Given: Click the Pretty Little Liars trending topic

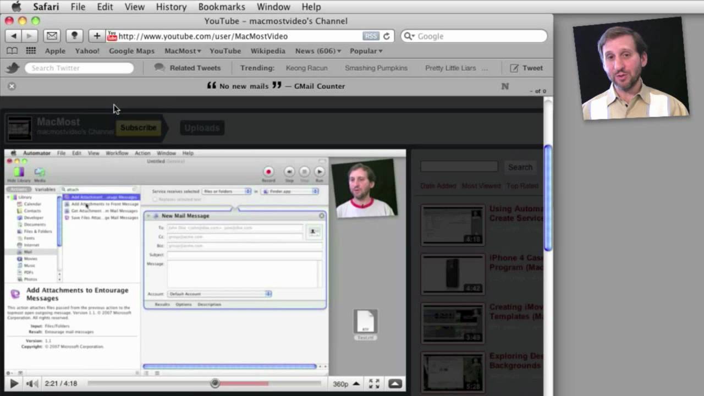Looking at the screenshot, I should [450, 68].
